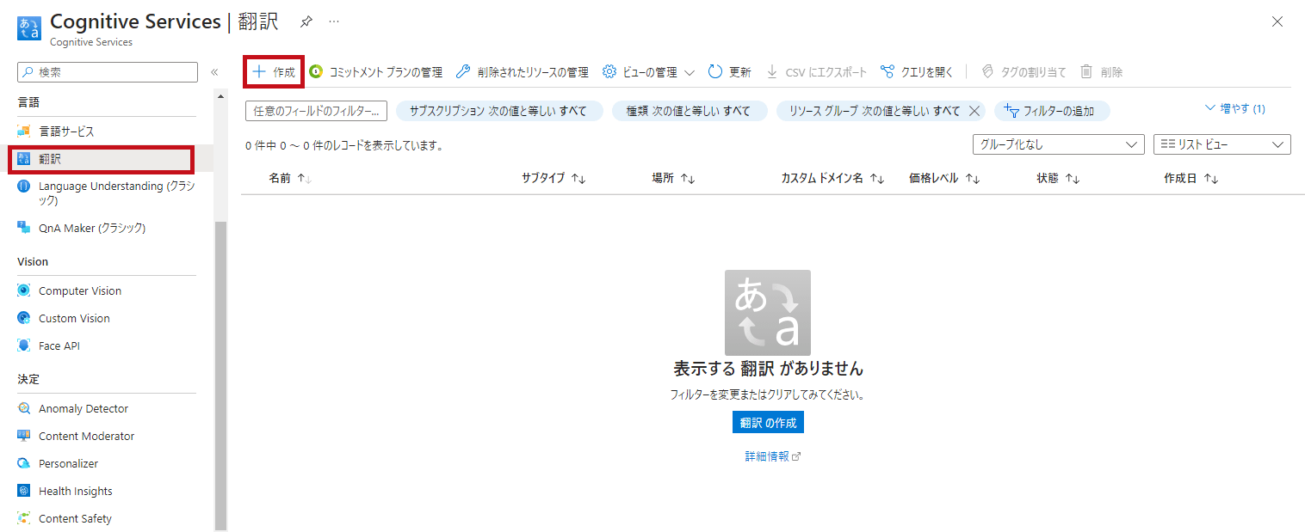This screenshot has width=1305, height=532.
Task: Click the 更新 refresh button
Action: click(729, 72)
